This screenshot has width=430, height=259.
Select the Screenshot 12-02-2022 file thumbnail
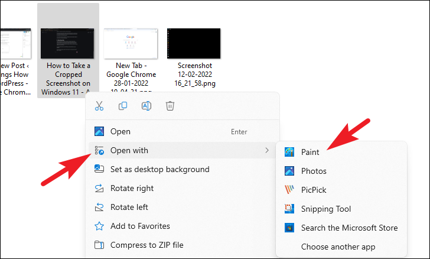click(194, 43)
